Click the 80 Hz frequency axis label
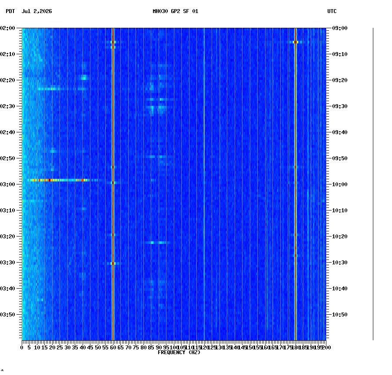 [143, 348]
